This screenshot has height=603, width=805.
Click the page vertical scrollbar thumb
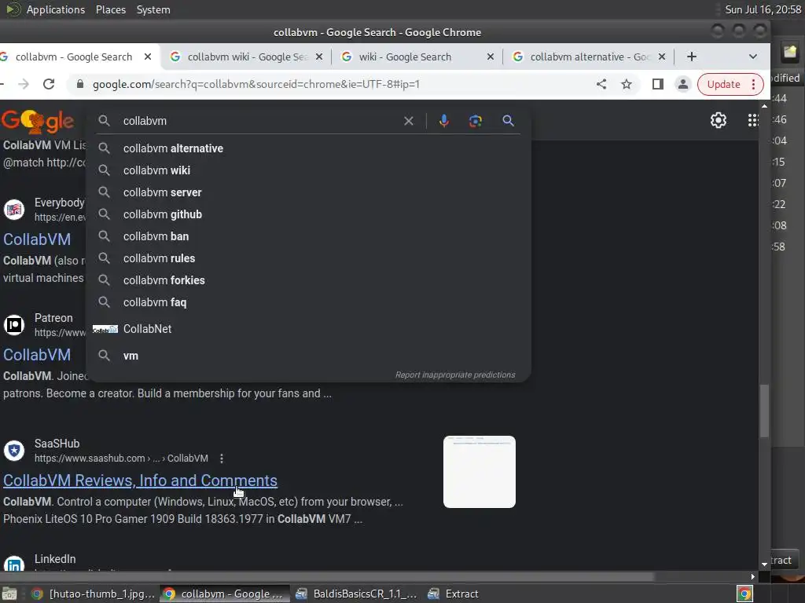(x=764, y=410)
